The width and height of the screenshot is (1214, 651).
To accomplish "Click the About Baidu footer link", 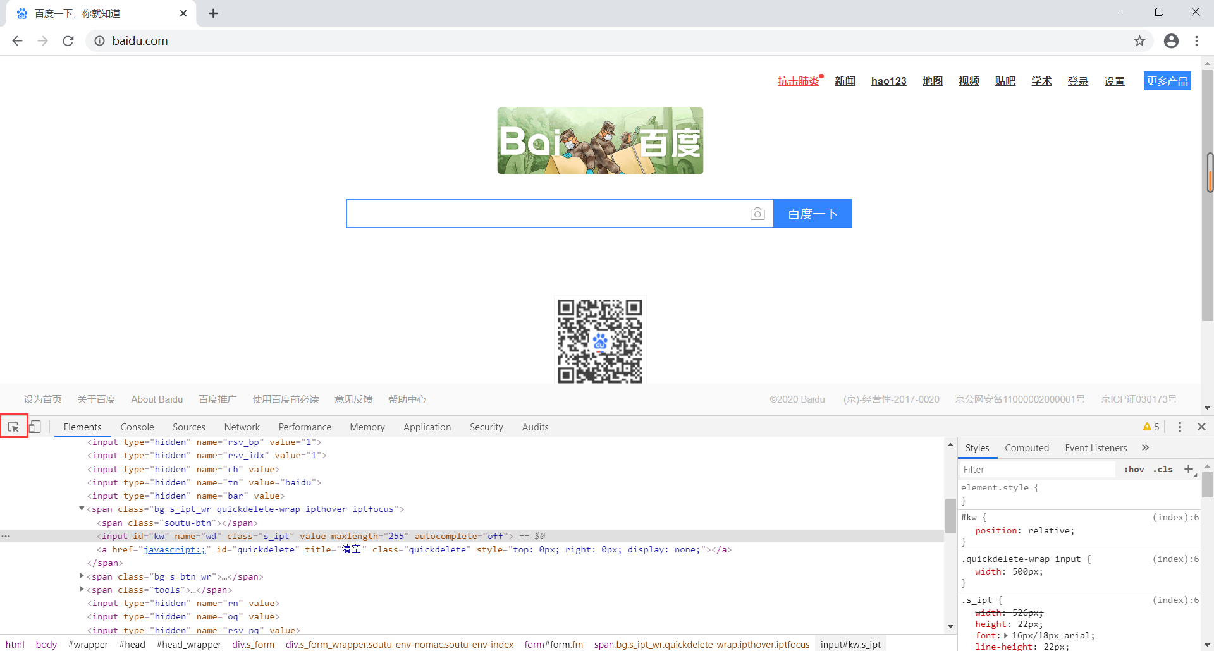I will (157, 399).
